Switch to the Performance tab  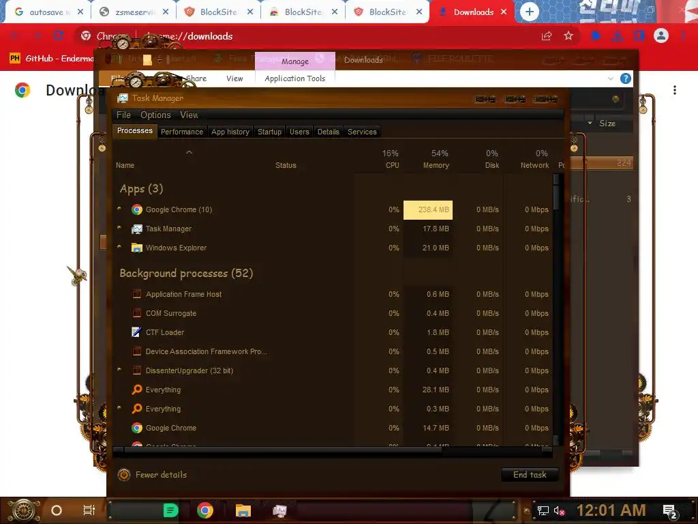click(181, 132)
